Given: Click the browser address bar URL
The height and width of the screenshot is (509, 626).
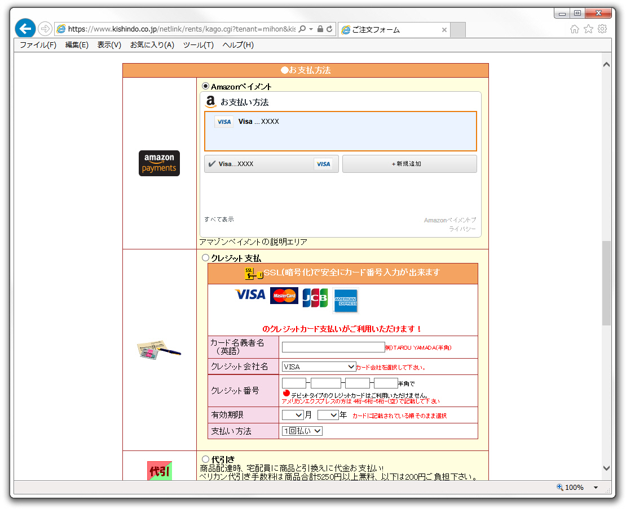Looking at the screenshot, I should tap(182, 29).
